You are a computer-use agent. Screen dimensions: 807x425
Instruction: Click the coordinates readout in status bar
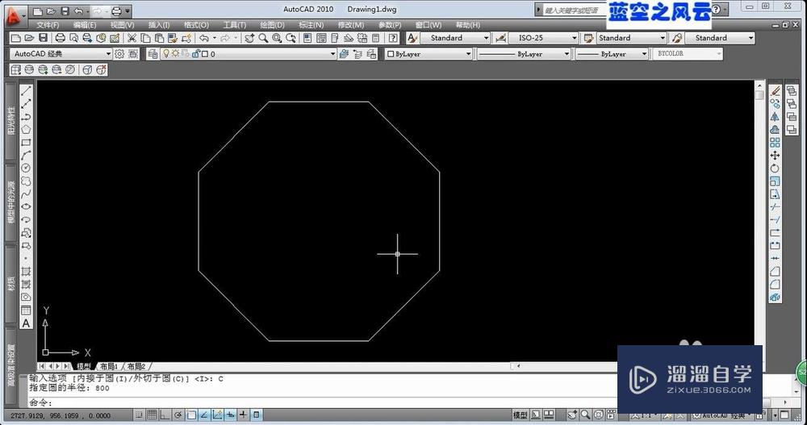61,415
